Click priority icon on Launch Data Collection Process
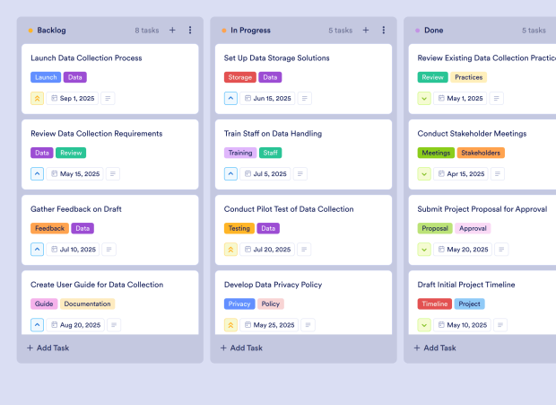 (x=38, y=99)
